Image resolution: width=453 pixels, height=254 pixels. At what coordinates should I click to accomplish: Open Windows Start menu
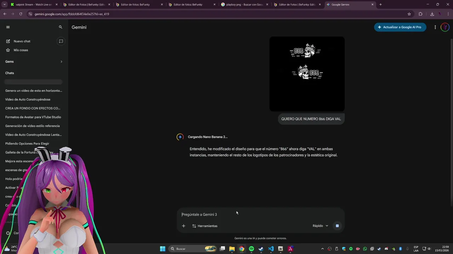[x=162, y=249]
